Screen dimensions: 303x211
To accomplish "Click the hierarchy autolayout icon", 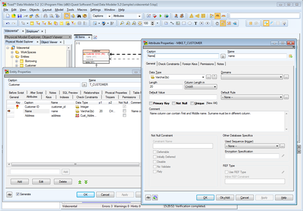I will pos(191,16).
